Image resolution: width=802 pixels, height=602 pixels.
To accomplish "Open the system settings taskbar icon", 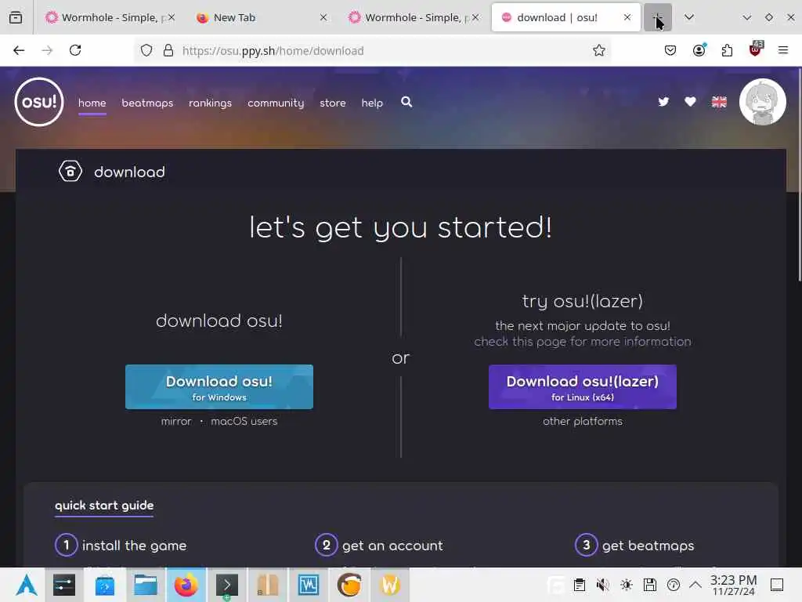I will click(x=64, y=585).
